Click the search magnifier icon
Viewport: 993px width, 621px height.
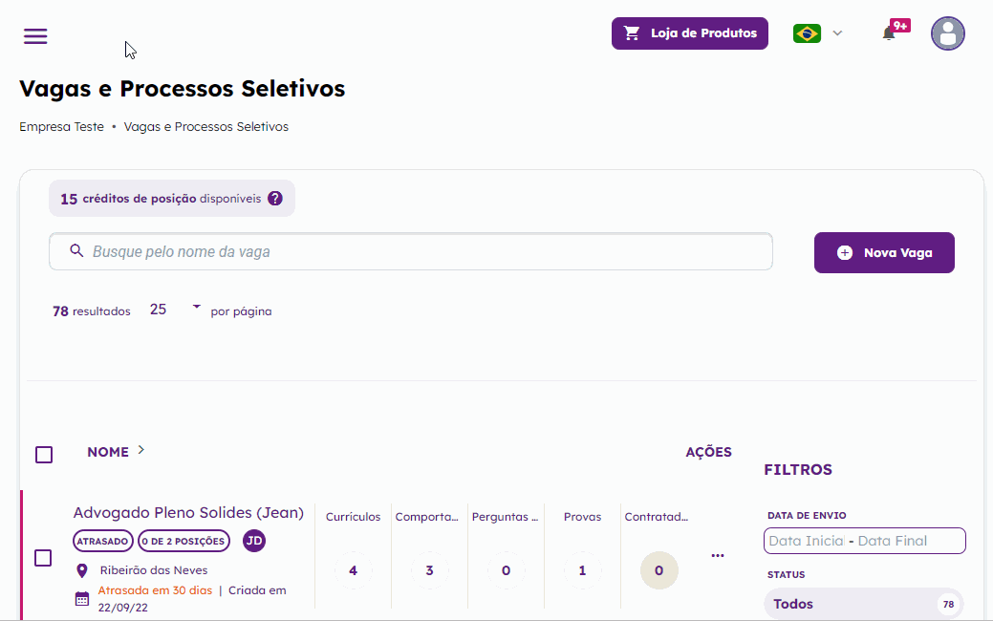tap(76, 250)
